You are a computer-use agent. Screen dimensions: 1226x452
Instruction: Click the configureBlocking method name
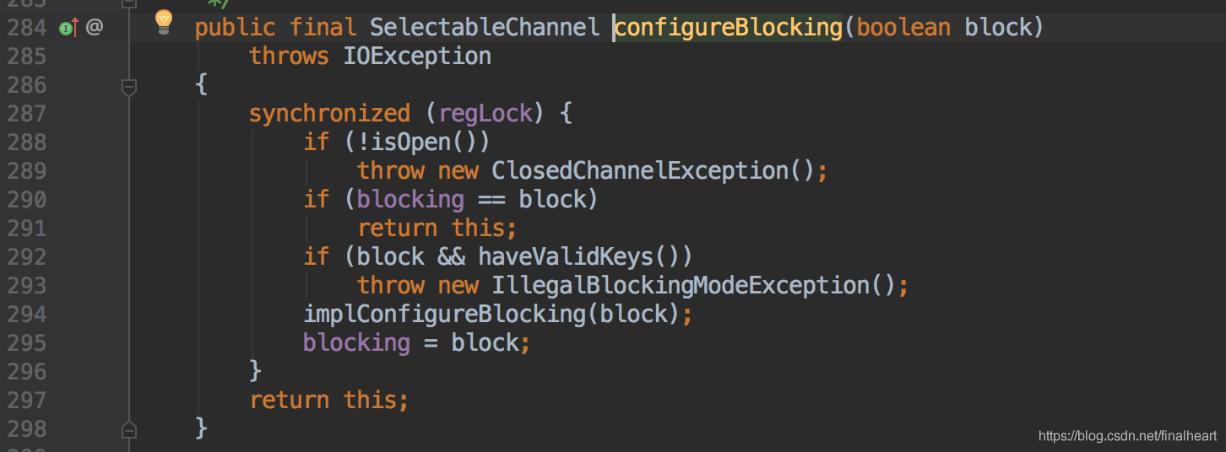(x=729, y=28)
